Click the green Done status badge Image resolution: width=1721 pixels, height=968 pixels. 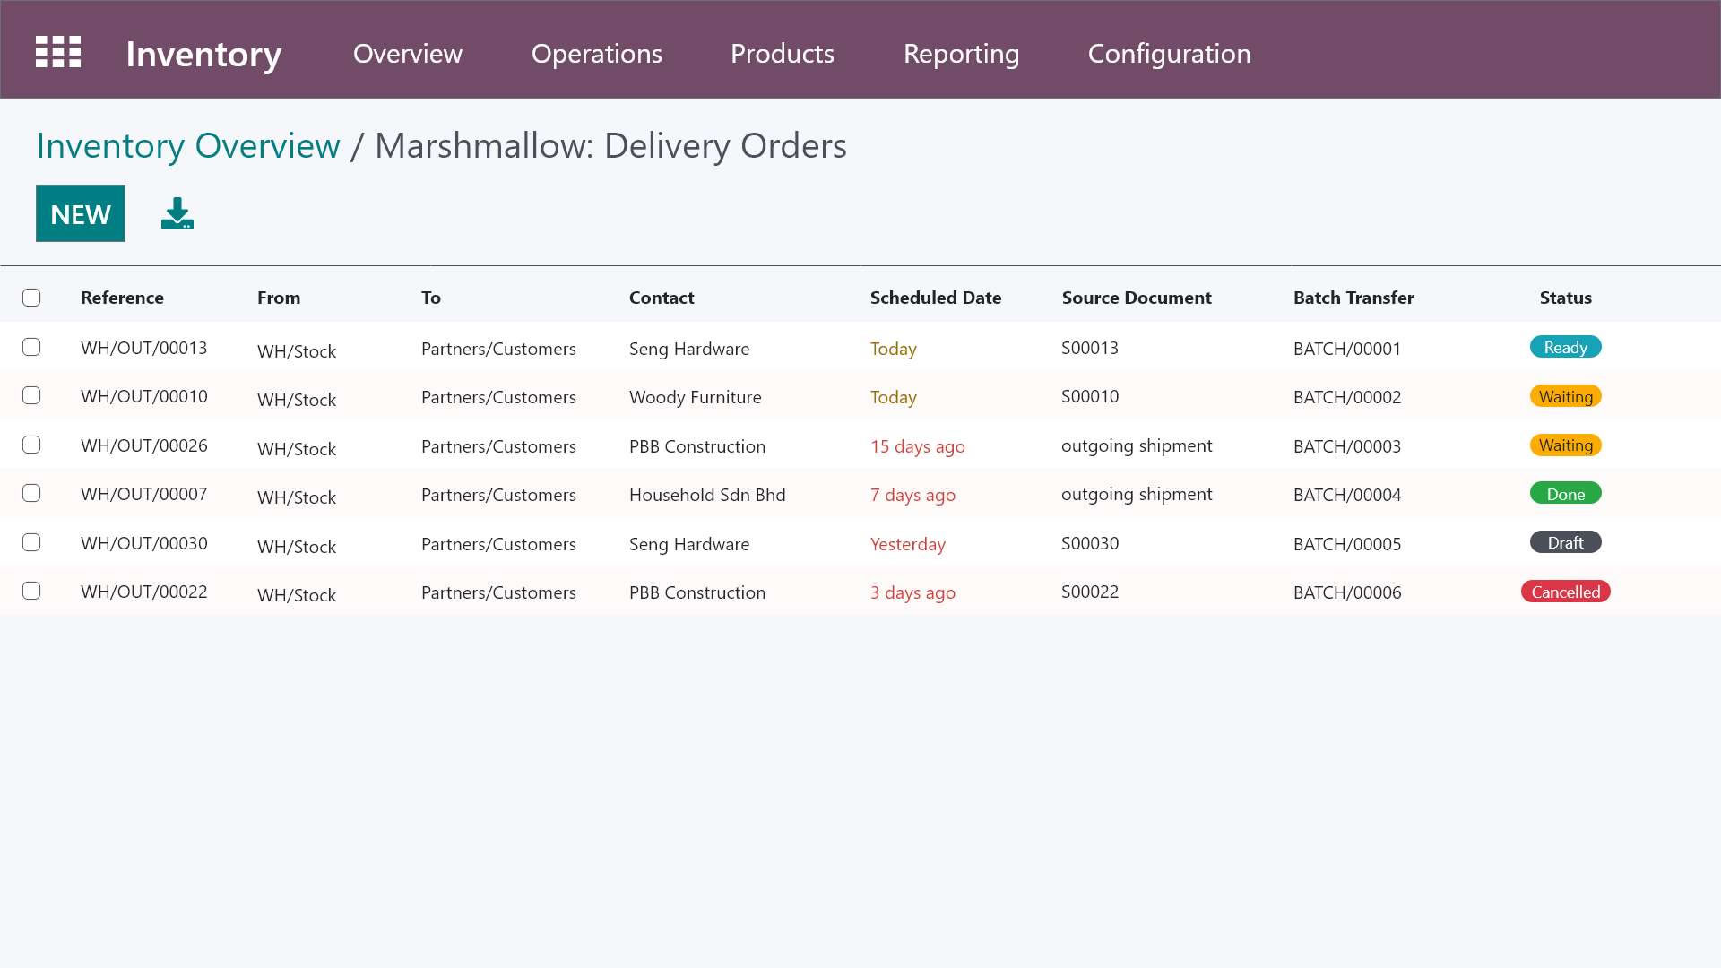[x=1565, y=494]
